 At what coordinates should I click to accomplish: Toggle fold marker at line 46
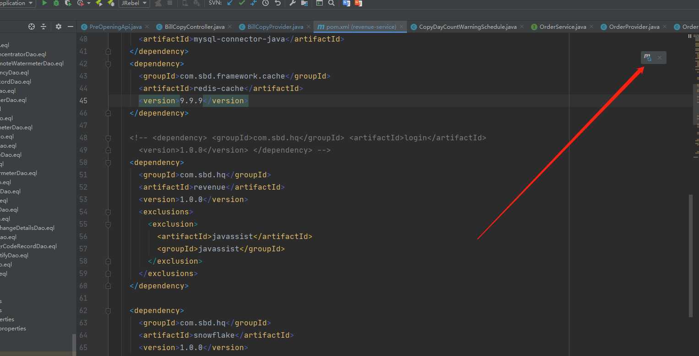[108, 113]
